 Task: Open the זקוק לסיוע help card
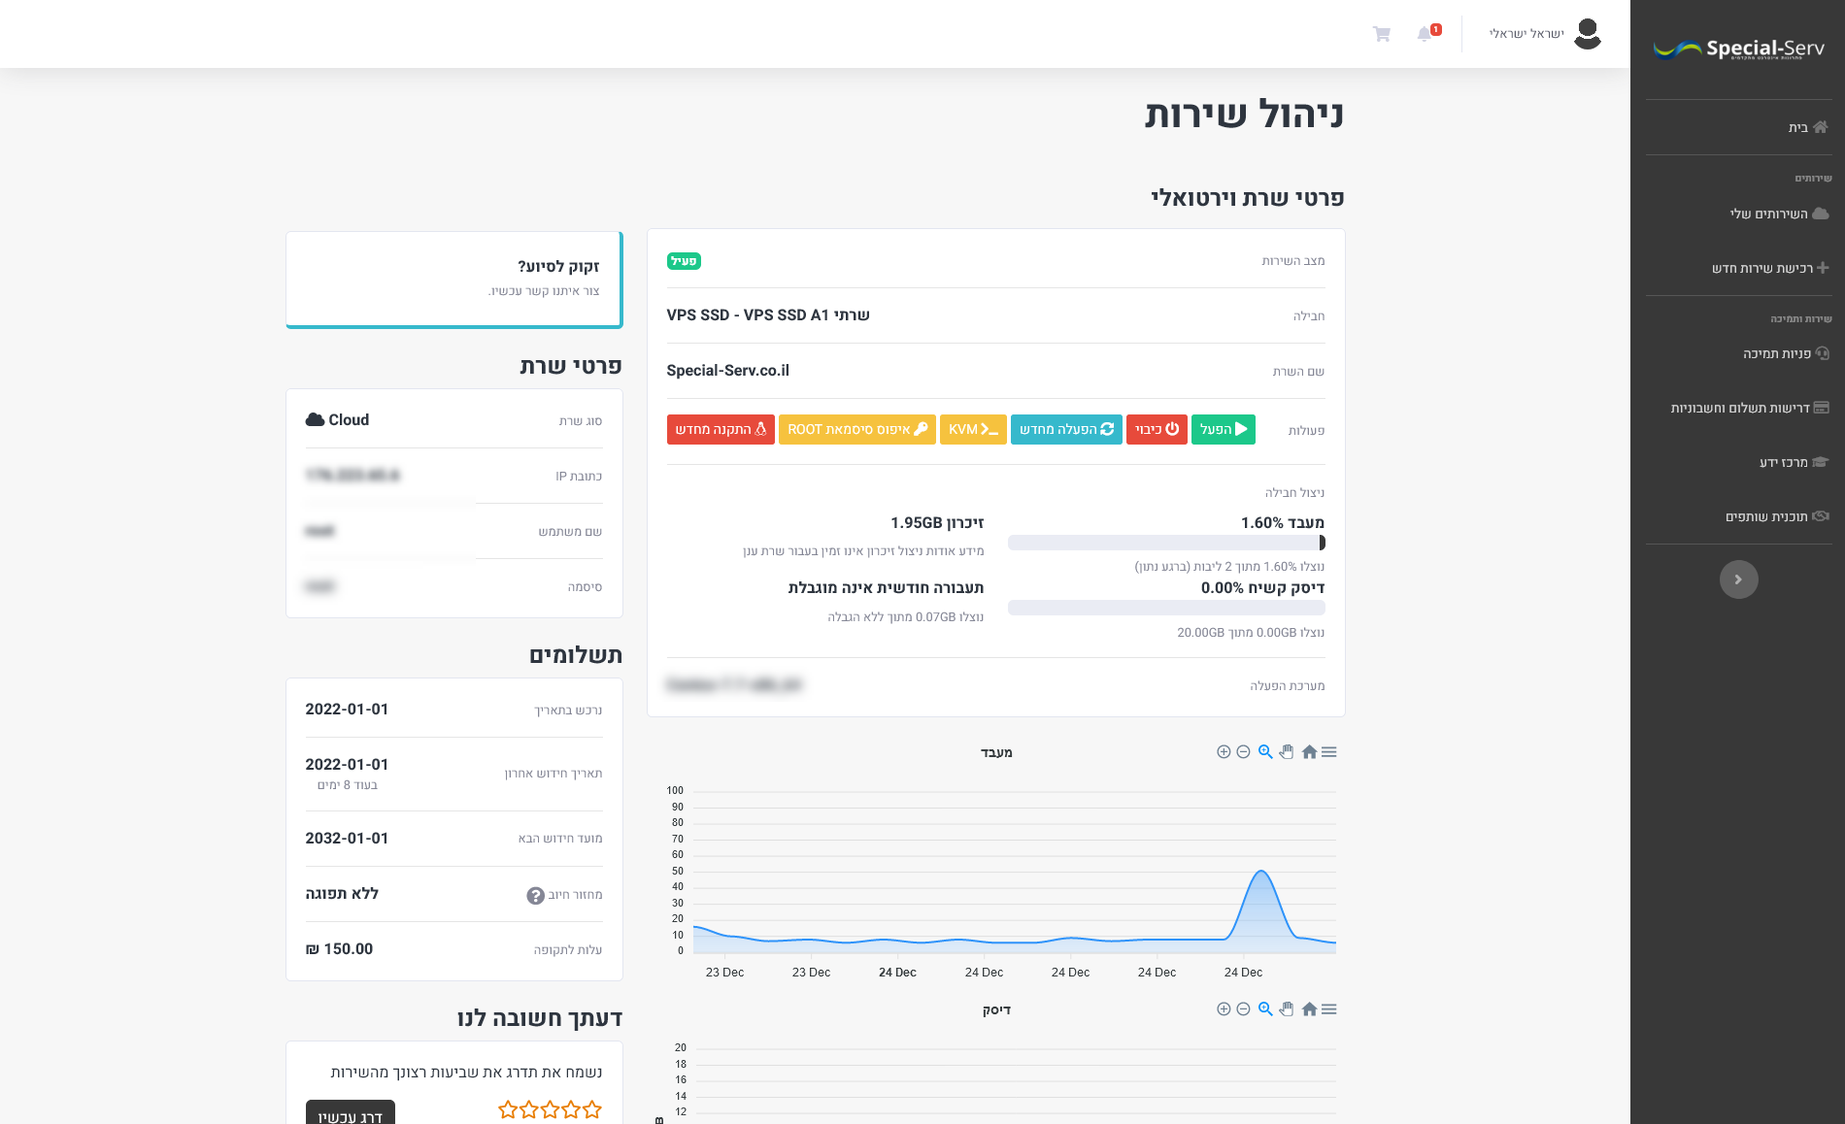point(454,280)
